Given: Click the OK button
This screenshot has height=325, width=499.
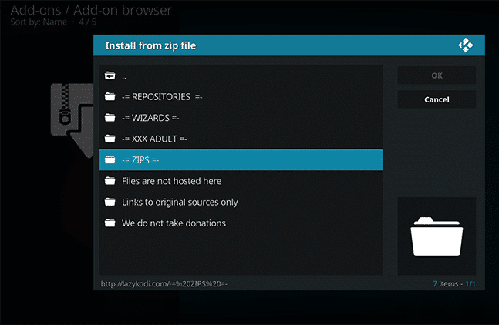Looking at the screenshot, I should (437, 75).
